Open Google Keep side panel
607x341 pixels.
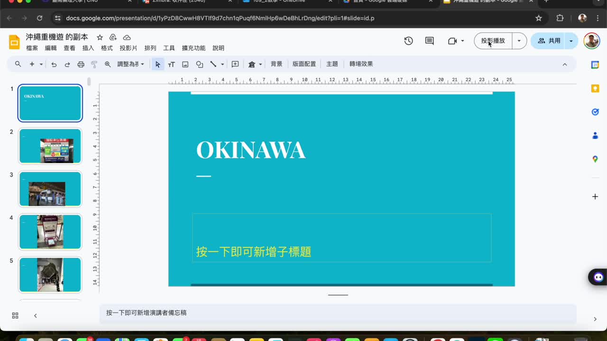595,89
